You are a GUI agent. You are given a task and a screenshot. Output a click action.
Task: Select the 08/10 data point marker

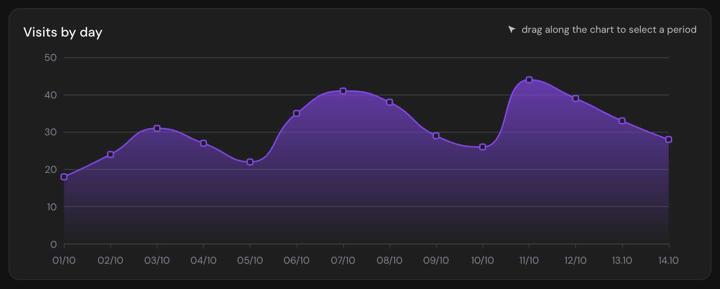click(x=390, y=102)
